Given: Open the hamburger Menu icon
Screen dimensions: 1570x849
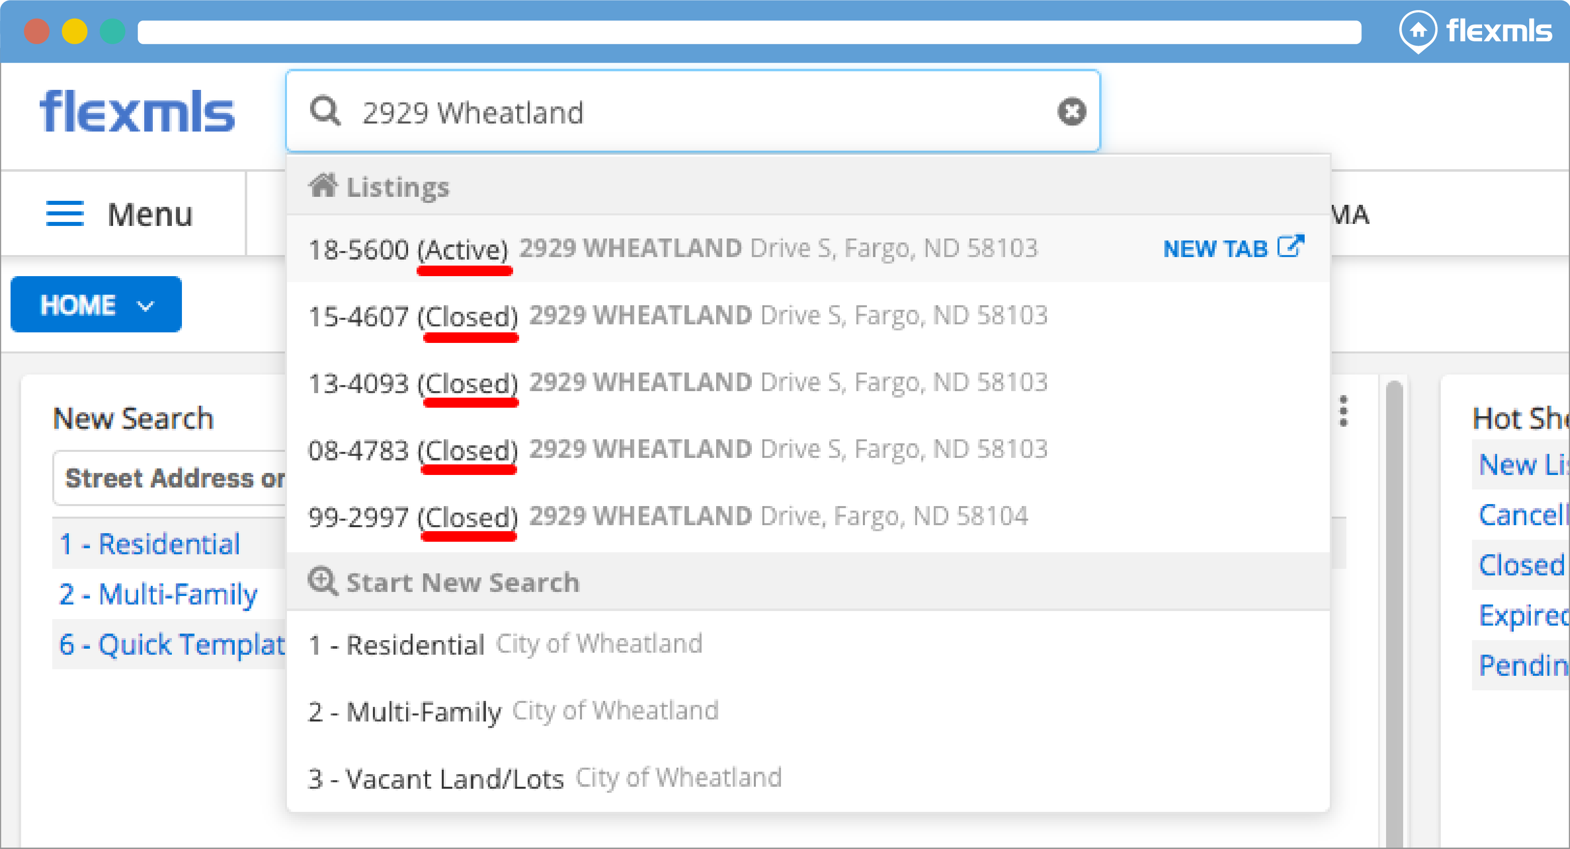Looking at the screenshot, I should (x=65, y=214).
